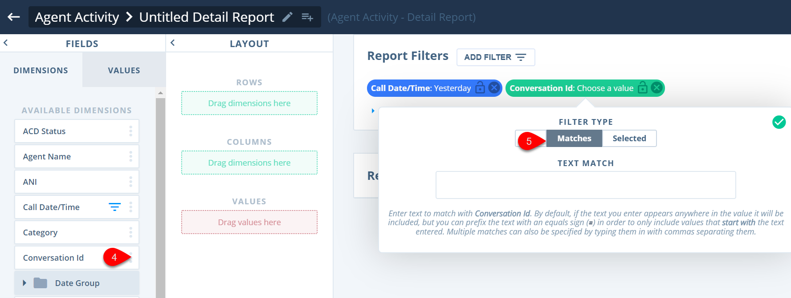Open ANI drag handle menu
Viewport: 791px width, 298px height.
(x=130, y=182)
